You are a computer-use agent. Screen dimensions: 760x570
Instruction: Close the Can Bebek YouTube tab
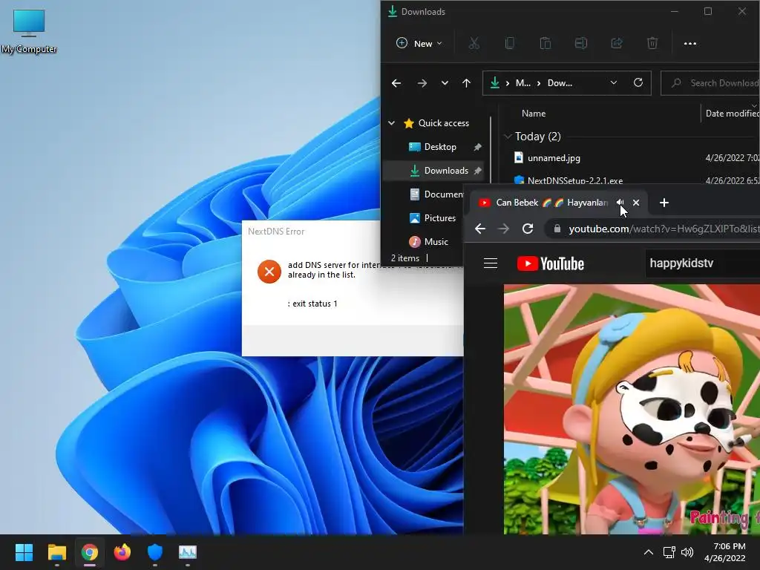click(636, 203)
